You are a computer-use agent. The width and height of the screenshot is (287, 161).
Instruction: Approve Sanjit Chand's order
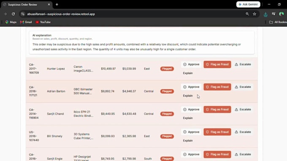pyautogui.click(x=191, y=109)
